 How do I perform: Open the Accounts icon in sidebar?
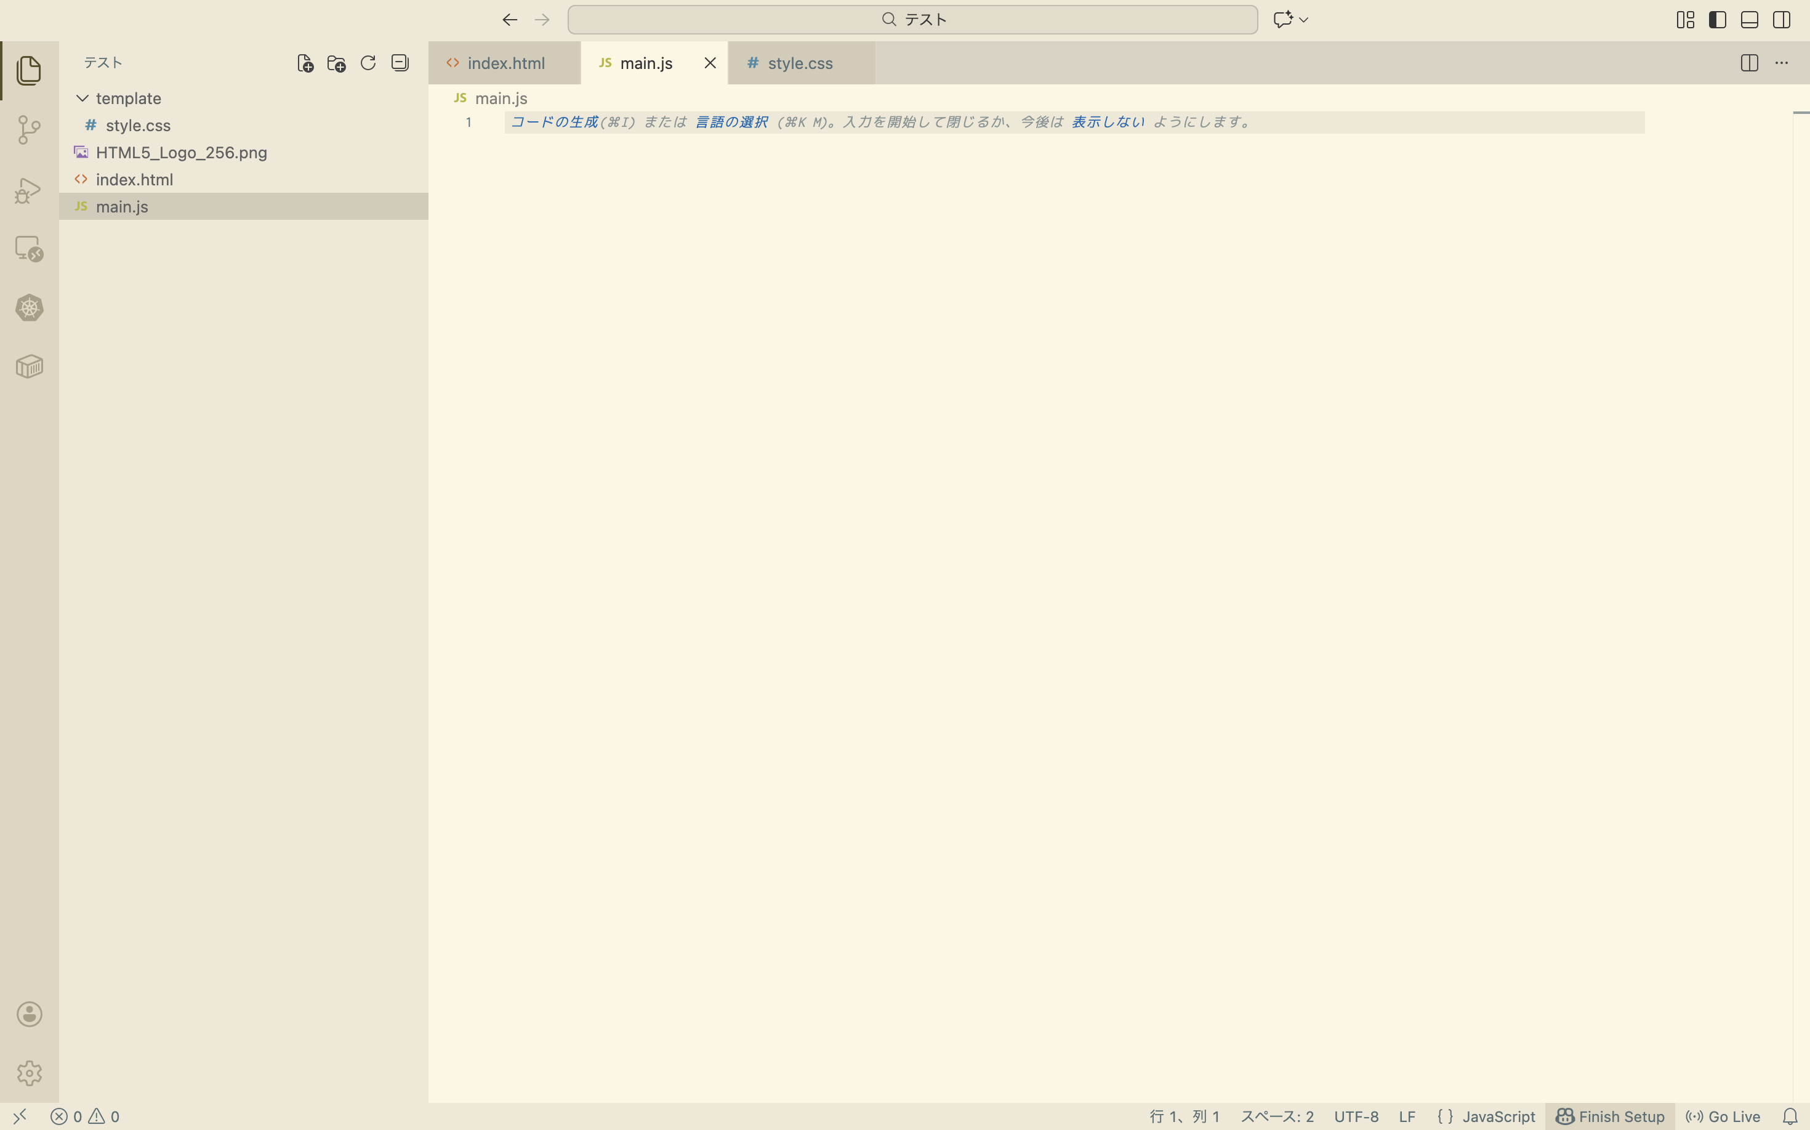29,1014
